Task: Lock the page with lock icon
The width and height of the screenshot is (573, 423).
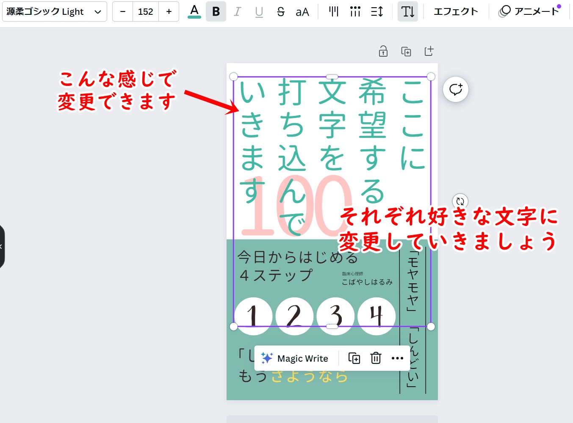Action: point(383,51)
